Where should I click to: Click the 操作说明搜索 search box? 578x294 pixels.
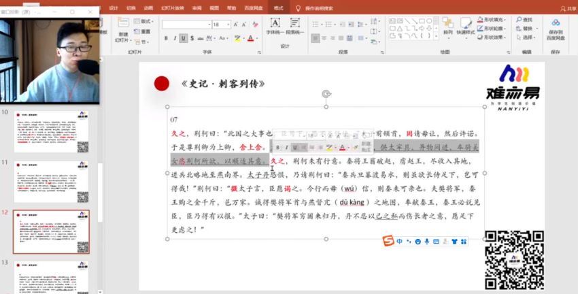(x=314, y=8)
